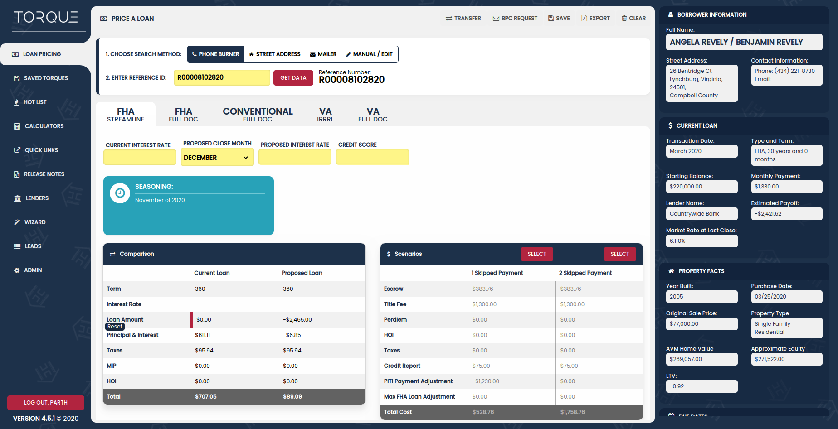Viewport: 838px width, 429px height.
Task: Click the Clear trash icon
Action: pyautogui.click(x=624, y=19)
